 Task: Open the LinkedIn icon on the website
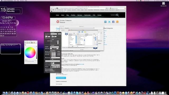[x=105, y=22]
